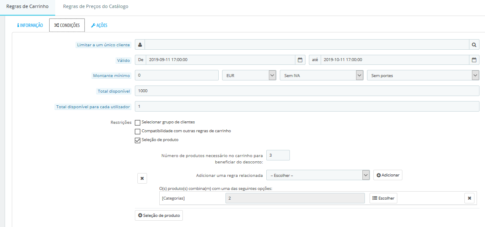Enable Selecionar grupo de clientes checkbox
Viewport: 485px width, 227px height.
(138, 123)
